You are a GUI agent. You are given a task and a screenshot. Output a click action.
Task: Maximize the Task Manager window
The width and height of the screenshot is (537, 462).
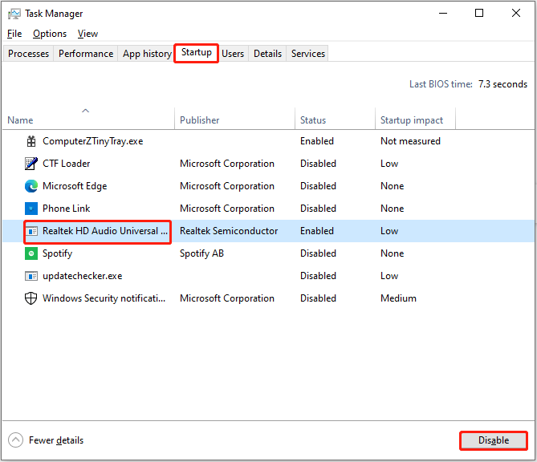[479, 14]
